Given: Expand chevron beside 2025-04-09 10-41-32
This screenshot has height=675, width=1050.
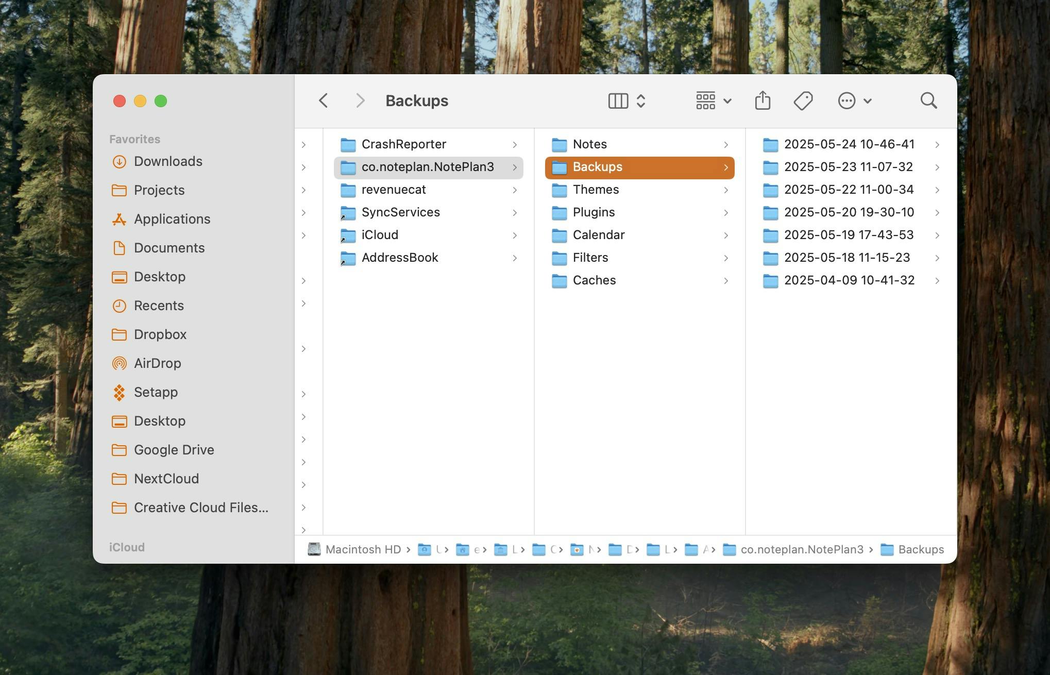Looking at the screenshot, I should 937,281.
